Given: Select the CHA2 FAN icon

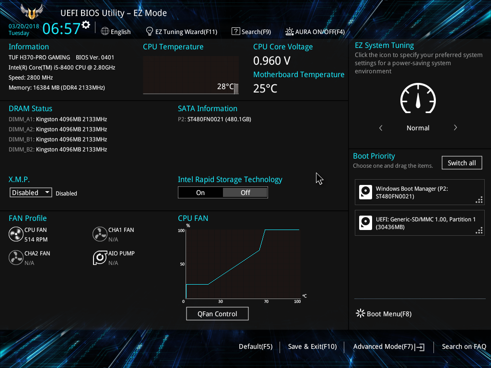Looking at the screenshot, I should point(16,258).
